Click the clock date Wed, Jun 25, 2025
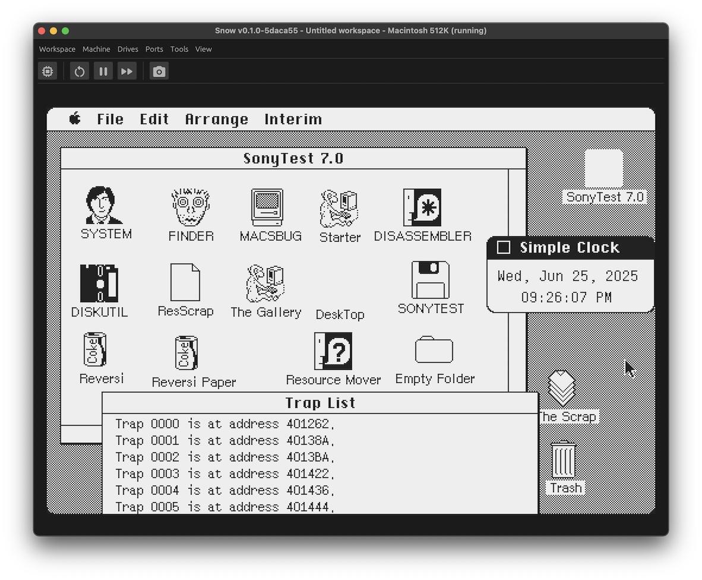Viewport: 702px width, 580px height. [x=568, y=276]
